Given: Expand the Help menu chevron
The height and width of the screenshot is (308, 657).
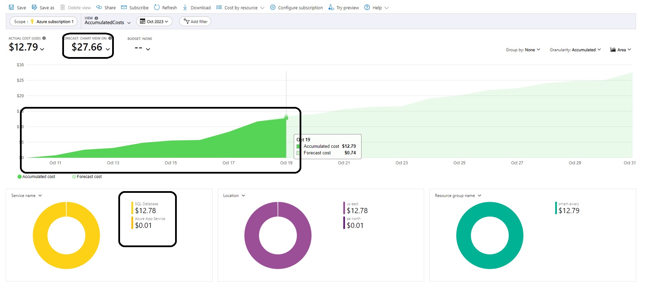Looking at the screenshot, I should click(x=386, y=8).
